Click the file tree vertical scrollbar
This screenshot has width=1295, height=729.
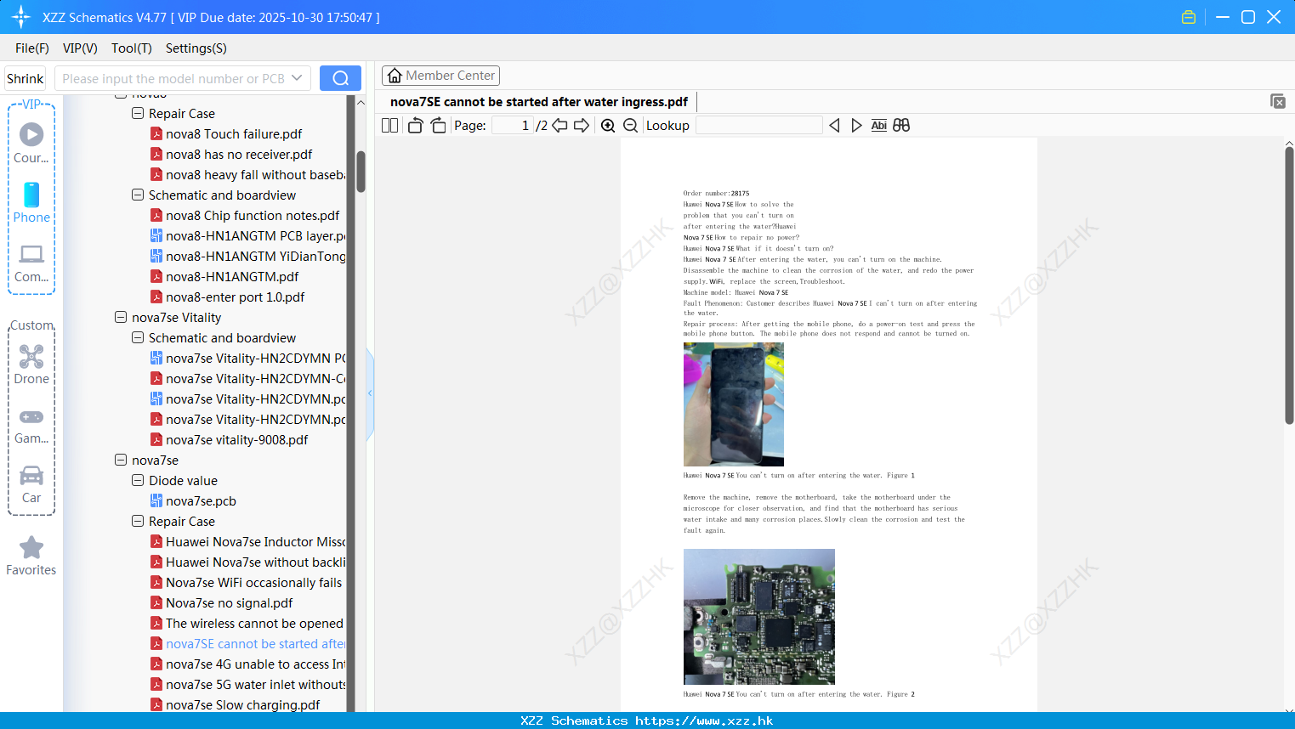[x=361, y=172]
